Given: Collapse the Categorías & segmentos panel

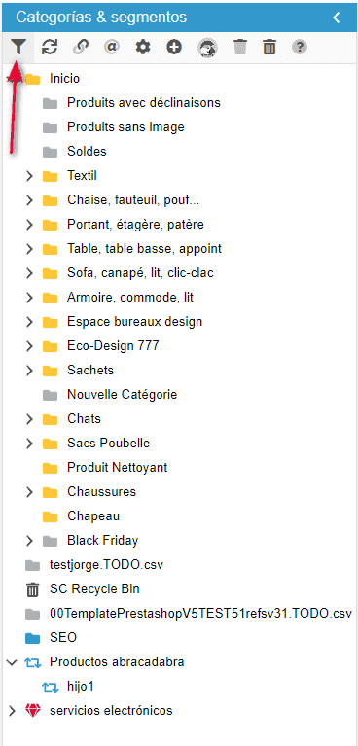Looking at the screenshot, I should coord(337,18).
